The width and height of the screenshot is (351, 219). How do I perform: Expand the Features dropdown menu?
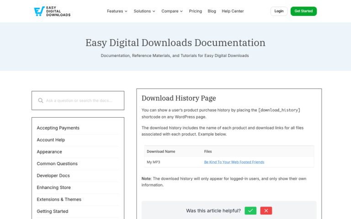click(x=117, y=11)
